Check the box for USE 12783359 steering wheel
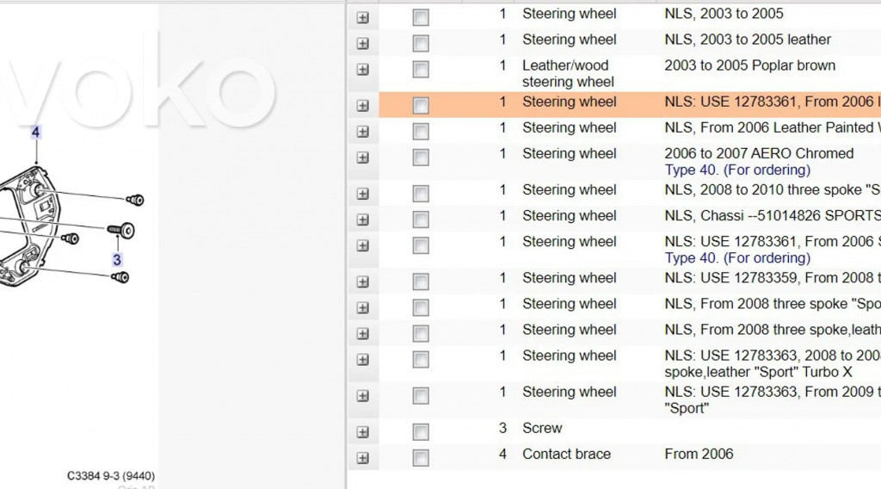 [x=421, y=282]
